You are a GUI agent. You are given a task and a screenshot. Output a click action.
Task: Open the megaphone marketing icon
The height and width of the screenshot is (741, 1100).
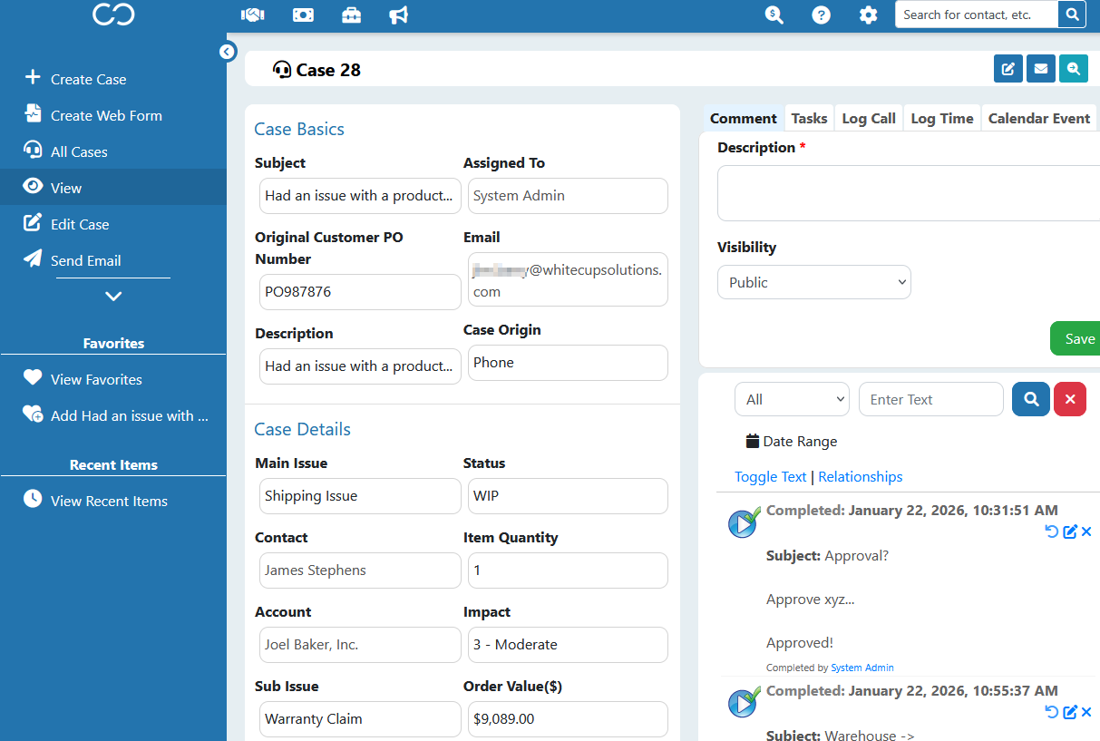tap(398, 15)
